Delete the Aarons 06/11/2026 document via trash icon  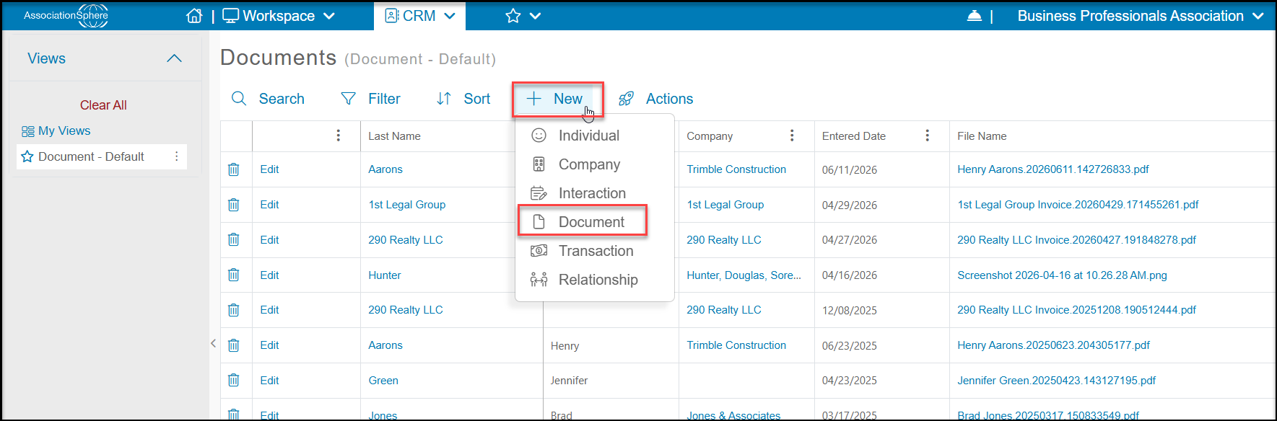(234, 169)
